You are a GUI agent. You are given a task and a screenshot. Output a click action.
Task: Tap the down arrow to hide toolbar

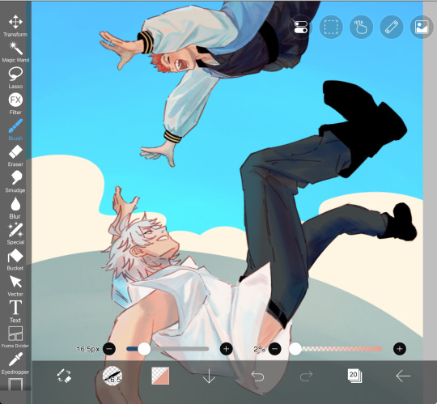[x=209, y=376]
